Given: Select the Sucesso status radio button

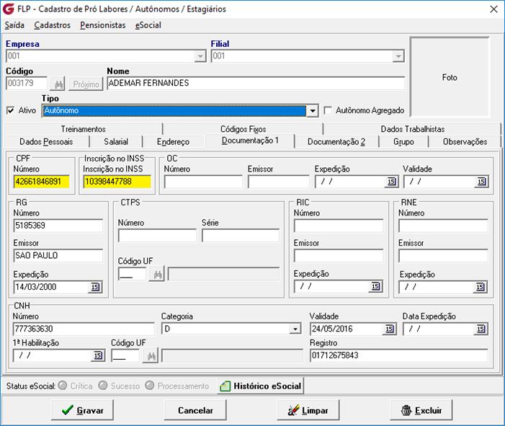Looking at the screenshot, I should tap(103, 386).
